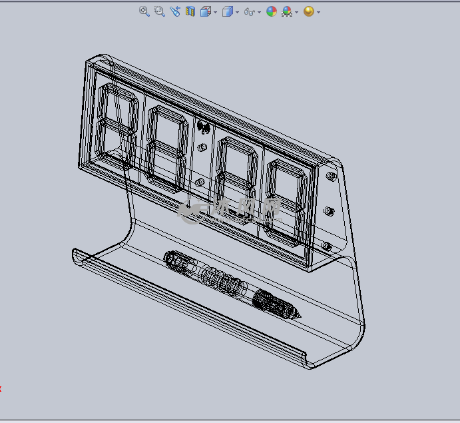
Task: Select the top screw hole on the right side
Action: 330,177
